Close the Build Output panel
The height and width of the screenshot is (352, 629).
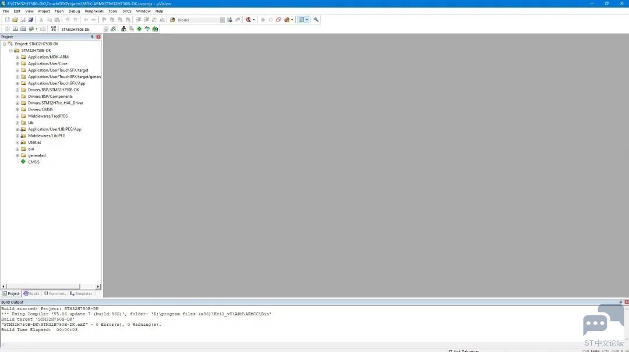[626, 303]
